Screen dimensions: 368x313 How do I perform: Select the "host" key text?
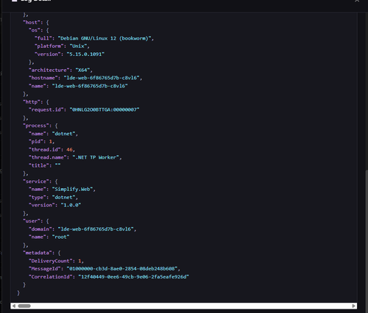[32, 22]
